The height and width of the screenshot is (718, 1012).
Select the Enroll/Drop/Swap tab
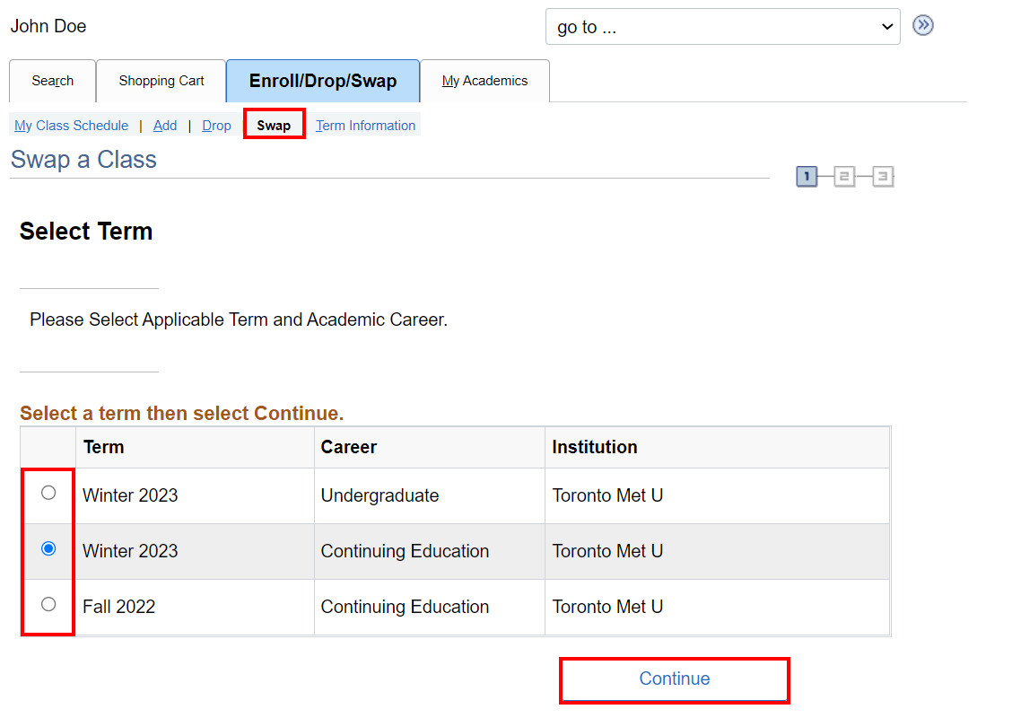coord(323,81)
